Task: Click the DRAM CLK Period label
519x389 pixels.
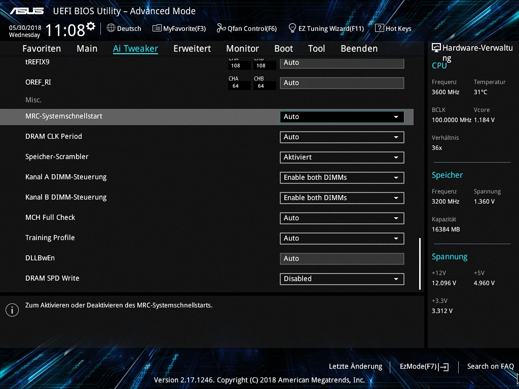Action: coord(54,136)
